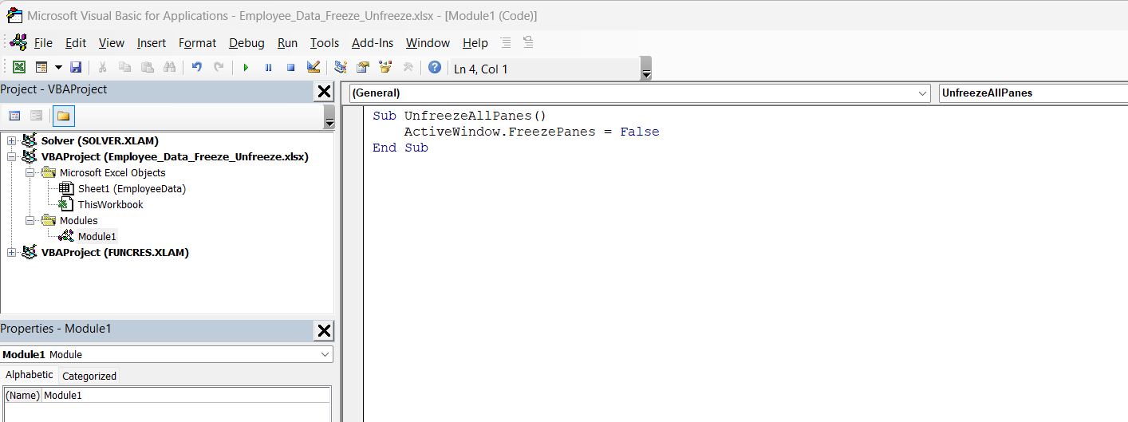Save the workbook with the floppy icon
This screenshot has height=422, width=1128.
coord(76,68)
